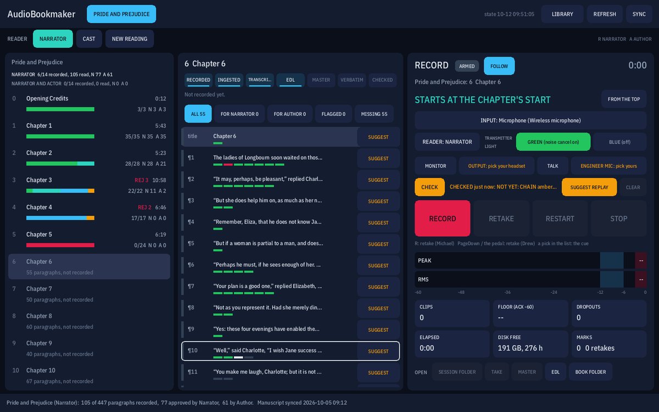Switch transmitter light to BLUE (off)

tap(619, 142)
